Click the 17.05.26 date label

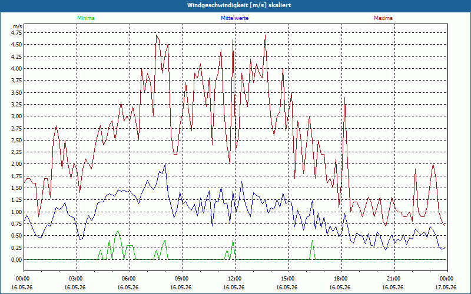pos(446,287)
